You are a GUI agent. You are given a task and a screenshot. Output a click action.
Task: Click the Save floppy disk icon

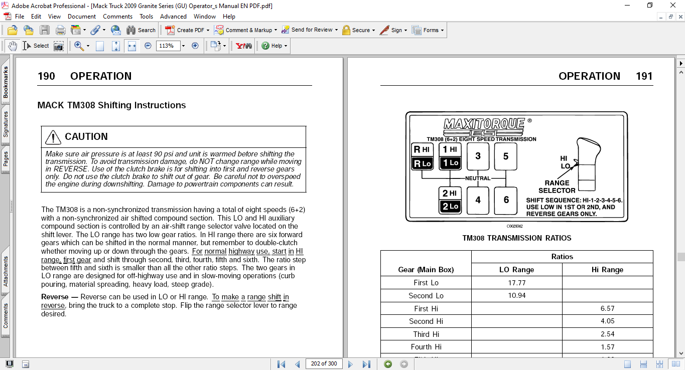click(x=45, y=30)
